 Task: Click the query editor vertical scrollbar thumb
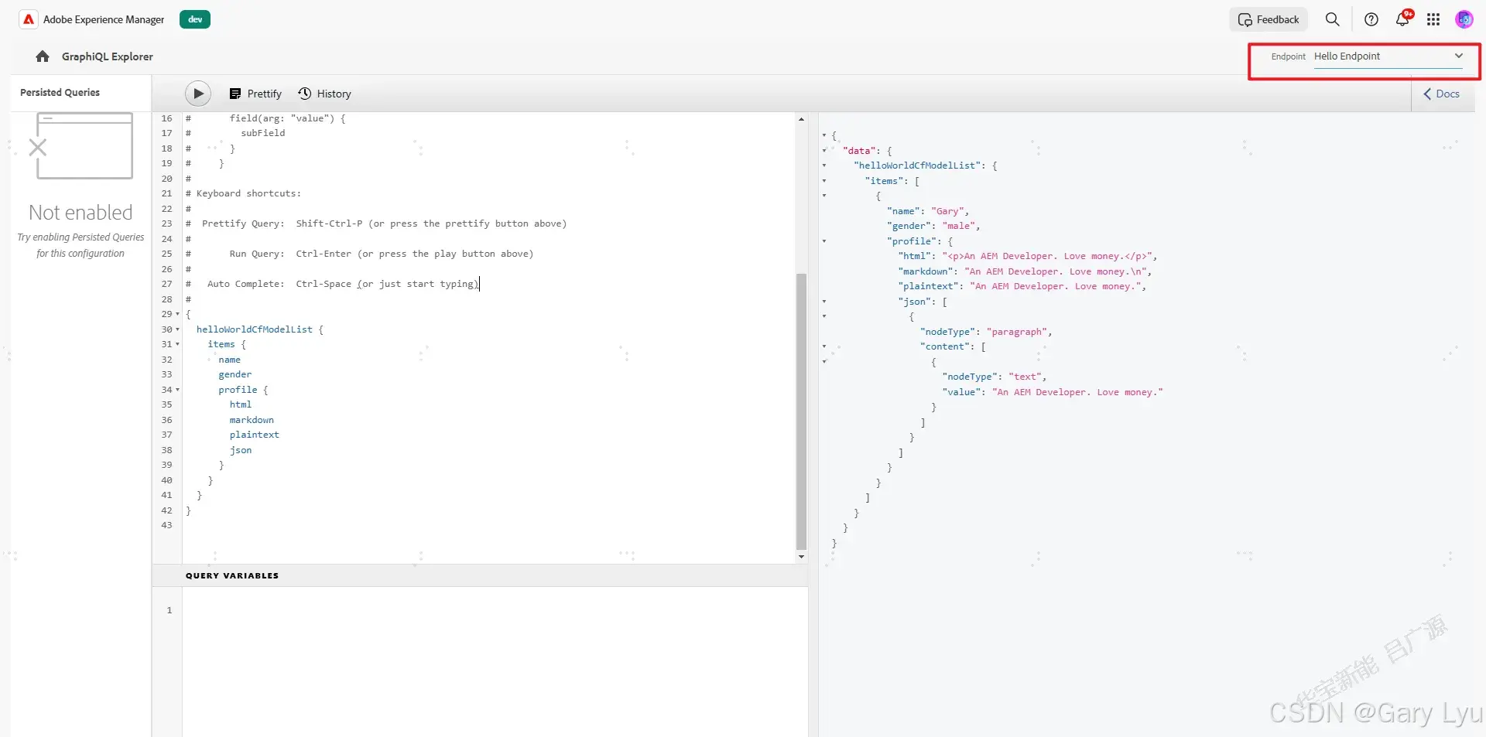tap(801, 411)
